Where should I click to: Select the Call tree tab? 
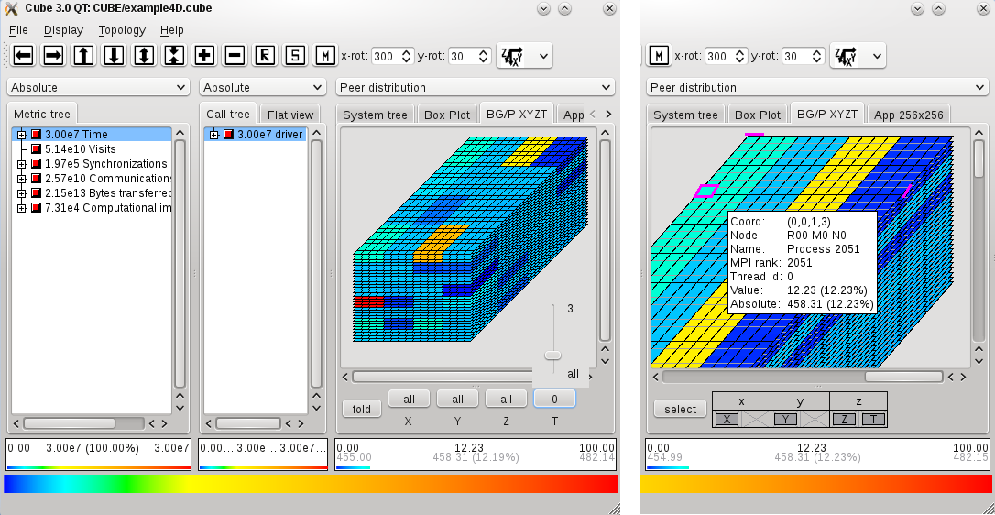click(228, 115)
